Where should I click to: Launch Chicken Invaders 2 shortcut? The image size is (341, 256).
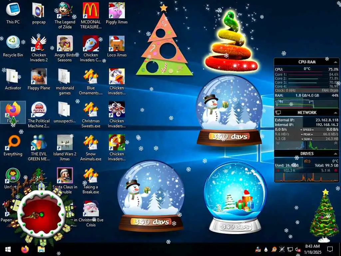[x=39, y=49]
